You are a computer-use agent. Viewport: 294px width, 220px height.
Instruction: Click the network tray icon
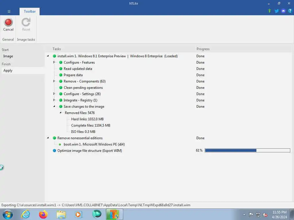coord(258,215)
